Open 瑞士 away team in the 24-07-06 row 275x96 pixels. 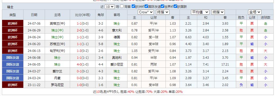pyautogui.click(x=117, y=24)
